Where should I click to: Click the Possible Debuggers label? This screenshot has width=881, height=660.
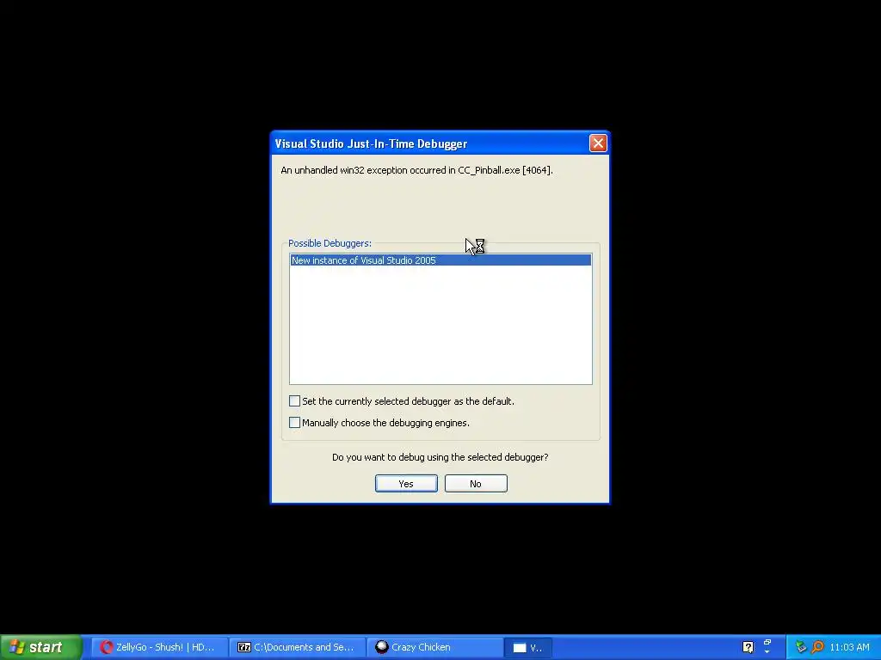click(x=330, y=243)
